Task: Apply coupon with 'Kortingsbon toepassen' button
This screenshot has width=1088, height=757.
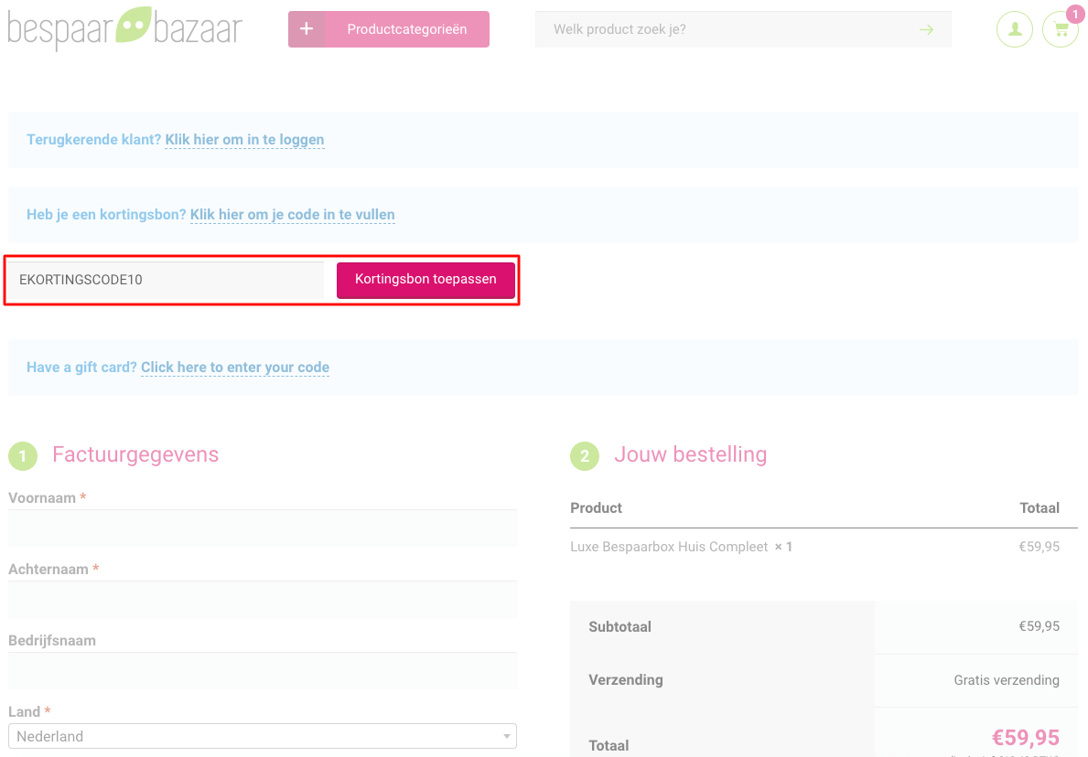Action: pos(426,280)
